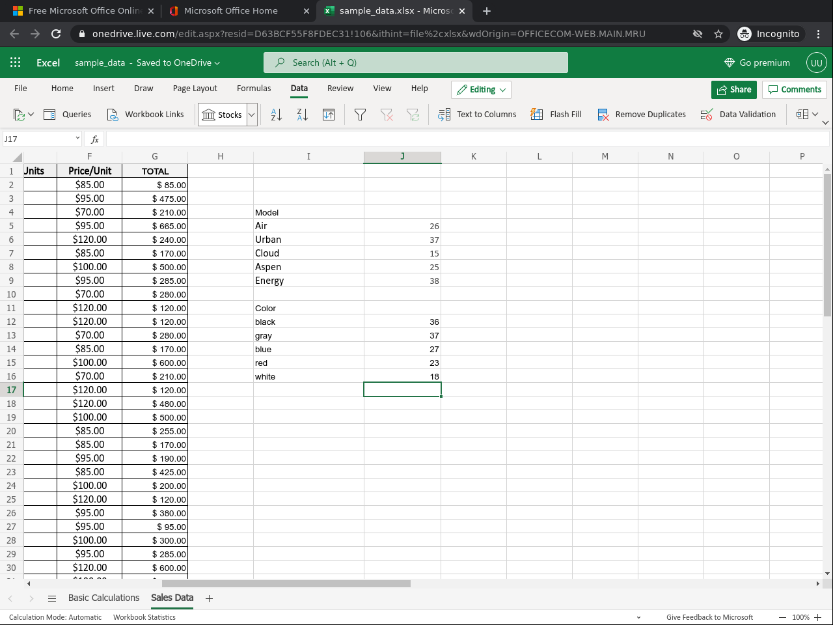
Task: Click the zoom out minus control
Action: pos(784,617)
